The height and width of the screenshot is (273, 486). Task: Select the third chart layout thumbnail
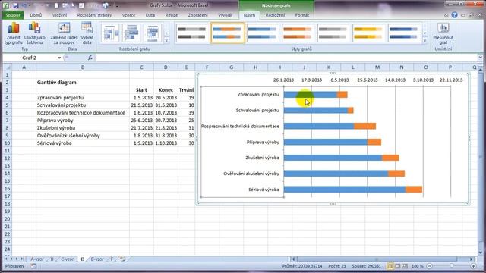point(153,33)
